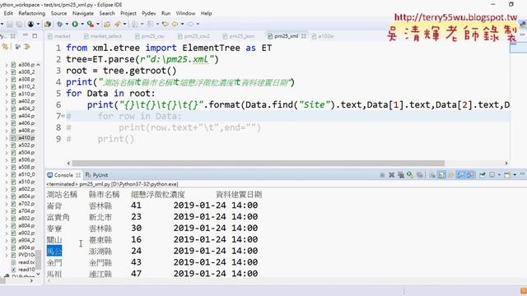
Task: Switch to the PyUnit tab
Action: click(97, 175)
